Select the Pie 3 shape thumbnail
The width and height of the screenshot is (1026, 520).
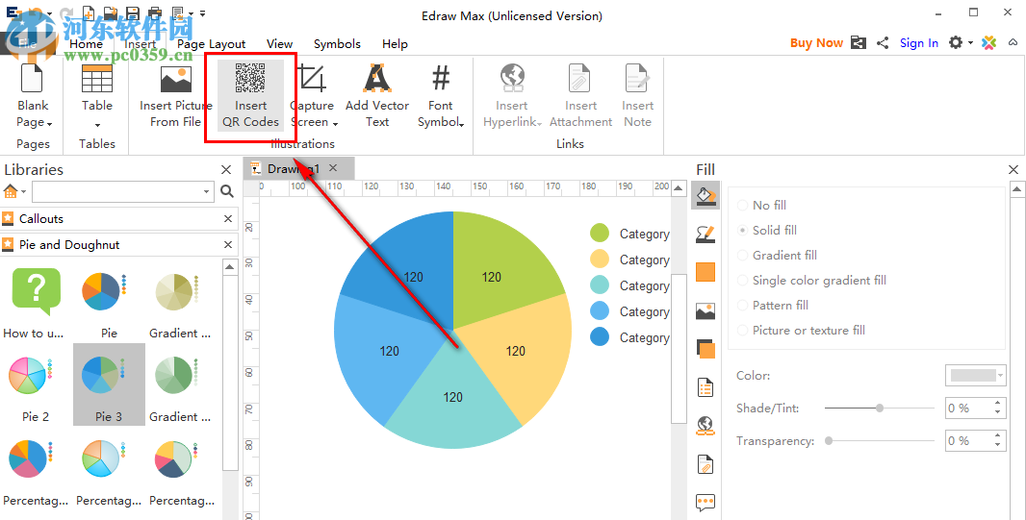click(109, 384)
